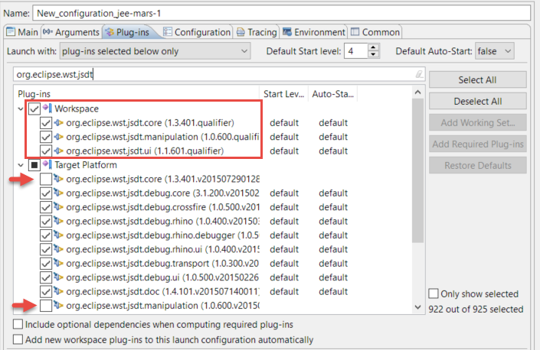The width and height of the screenshot is (540, 350).
Task: Click the plug-ins list scroll up arrow
Action: point(417,92)
